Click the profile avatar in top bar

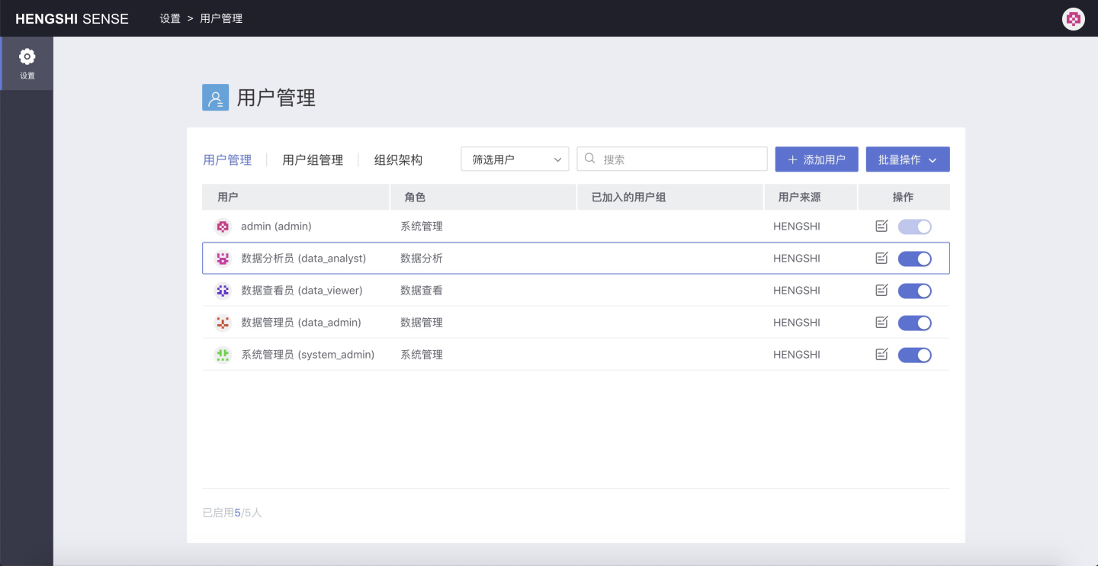pyautogui.click(x=1073, y=19)
